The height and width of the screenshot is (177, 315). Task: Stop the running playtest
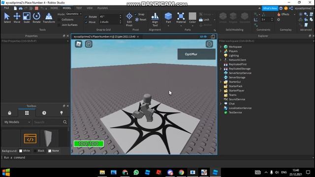pos(36,8)
